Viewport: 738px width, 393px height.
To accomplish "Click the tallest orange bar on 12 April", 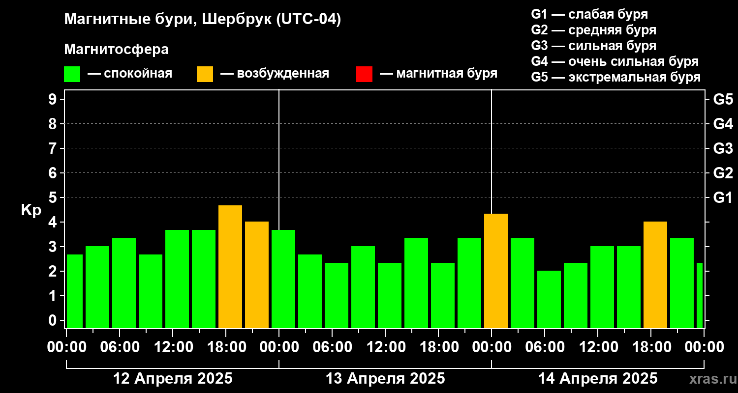I will pyautogui.click(x=230, y=267).
